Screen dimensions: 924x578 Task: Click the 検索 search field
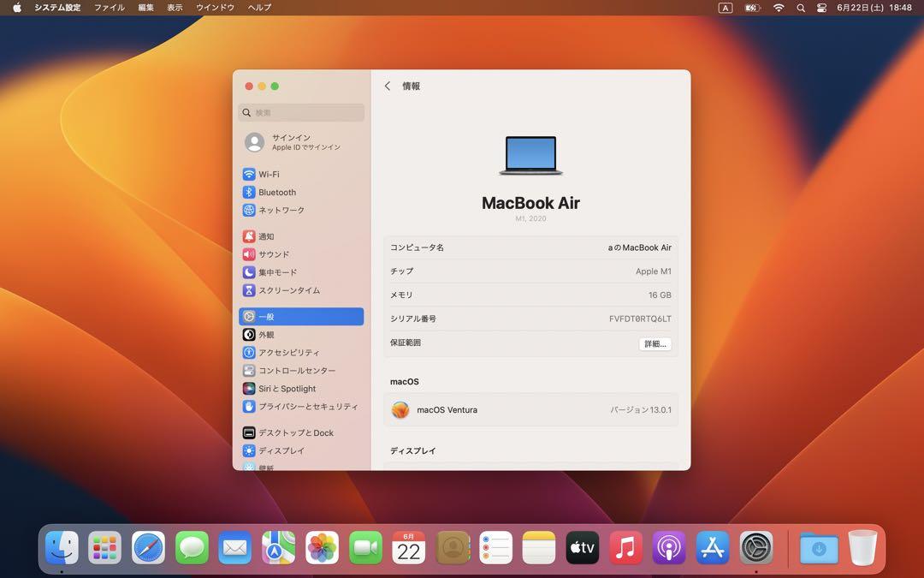point(301,113)
